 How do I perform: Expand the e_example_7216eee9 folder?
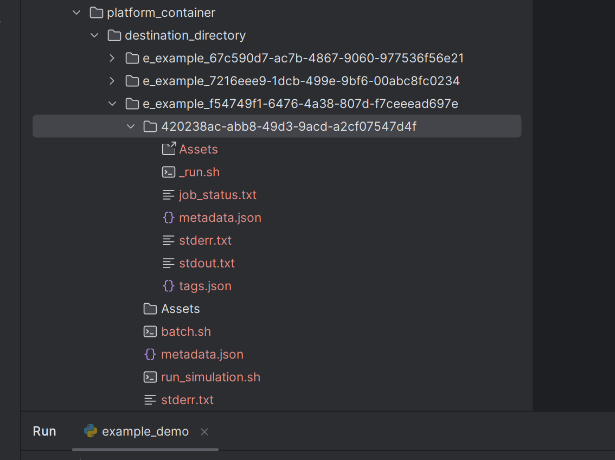tap(112, 81)
